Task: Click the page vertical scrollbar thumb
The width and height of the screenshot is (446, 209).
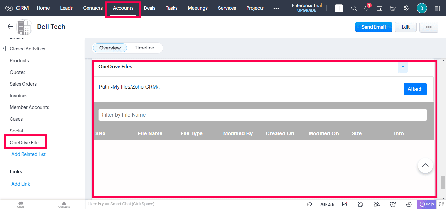Action: [443, 182]
